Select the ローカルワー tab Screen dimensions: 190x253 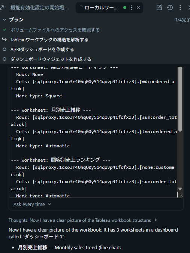click(101, 8)
